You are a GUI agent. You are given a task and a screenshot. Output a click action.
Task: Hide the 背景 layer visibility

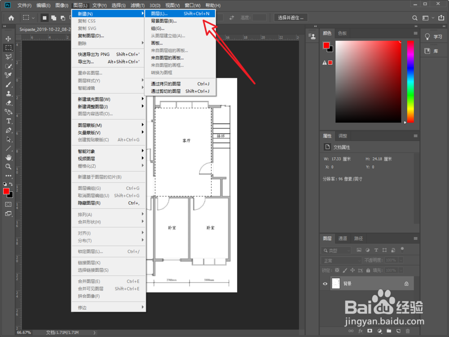pyautogui.click(x=326, y=284)
